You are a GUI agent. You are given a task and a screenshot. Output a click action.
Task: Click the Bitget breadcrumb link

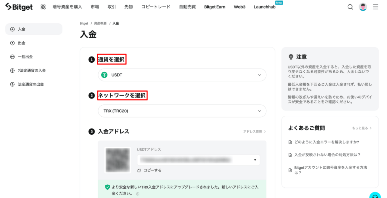84,24
